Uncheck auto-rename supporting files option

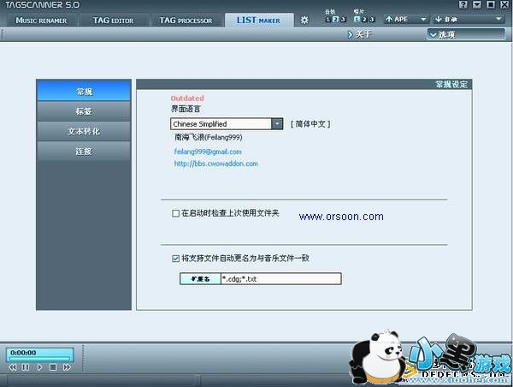pyautogui.click(x=175, y=258)
